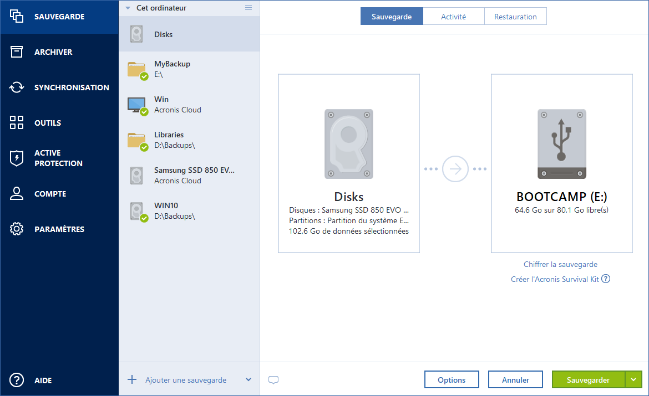Click help icon beside Acronis Survival Kit
The image size is (649, 396).
[x=606, y=279]
